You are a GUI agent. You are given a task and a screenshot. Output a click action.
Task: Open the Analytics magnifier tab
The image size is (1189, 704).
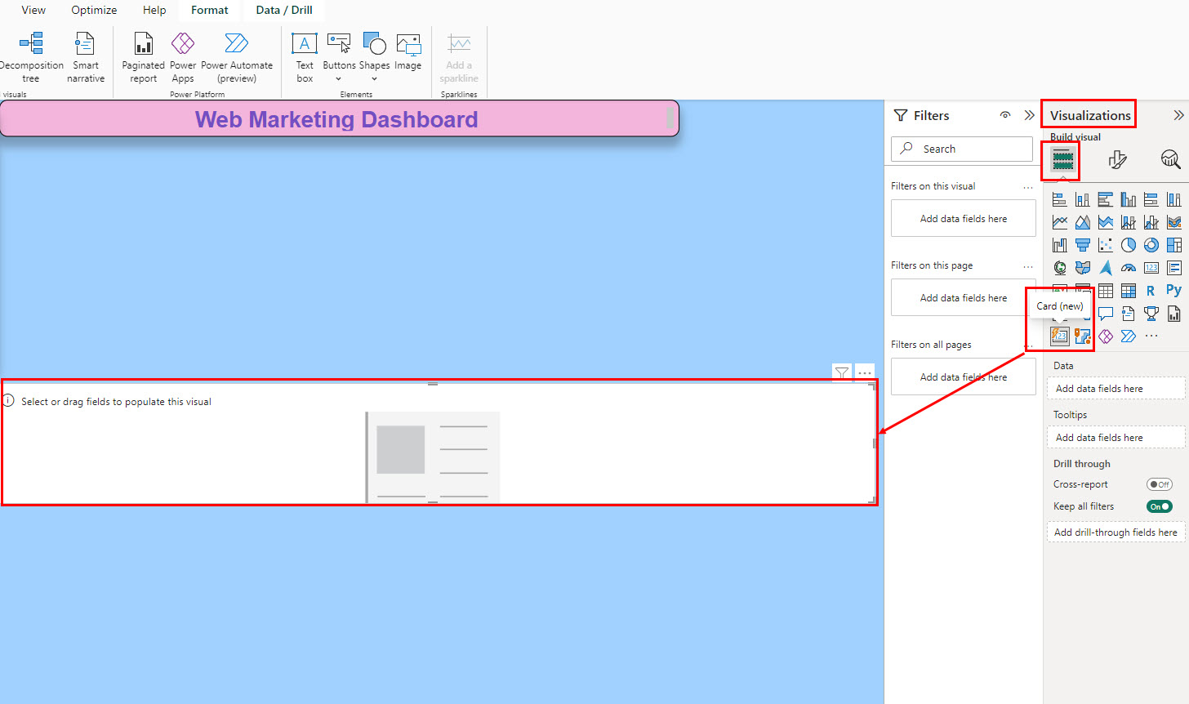pyautogui.click(x=1170, y=159)
